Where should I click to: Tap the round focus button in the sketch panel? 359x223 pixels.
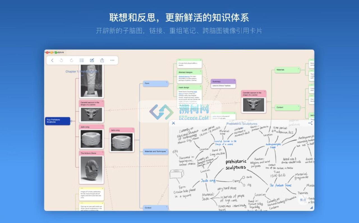[x=303, y=200]
